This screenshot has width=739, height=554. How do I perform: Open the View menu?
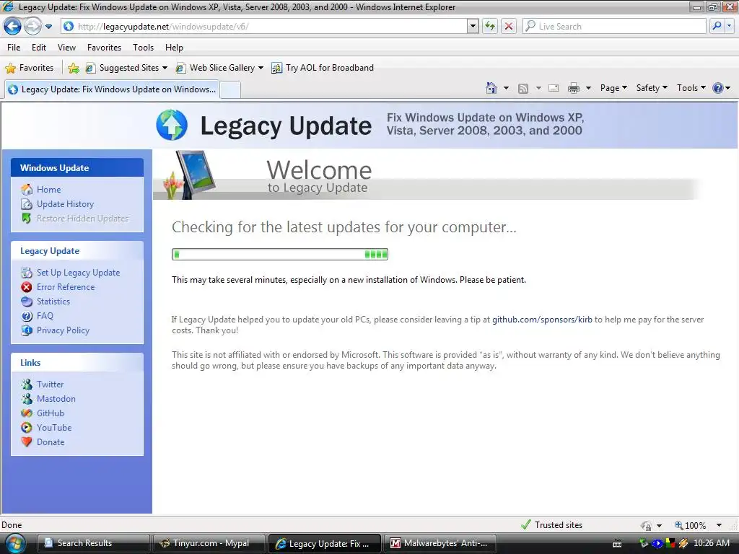(x=66, y=48)
